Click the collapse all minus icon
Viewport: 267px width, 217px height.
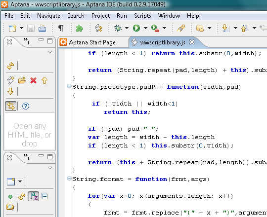click(44, 196)
